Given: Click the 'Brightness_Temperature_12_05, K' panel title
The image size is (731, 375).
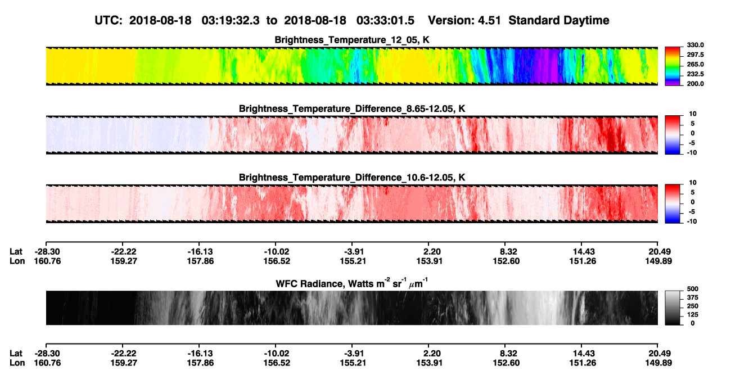Looking at the screenshot, I should (351, 40).
